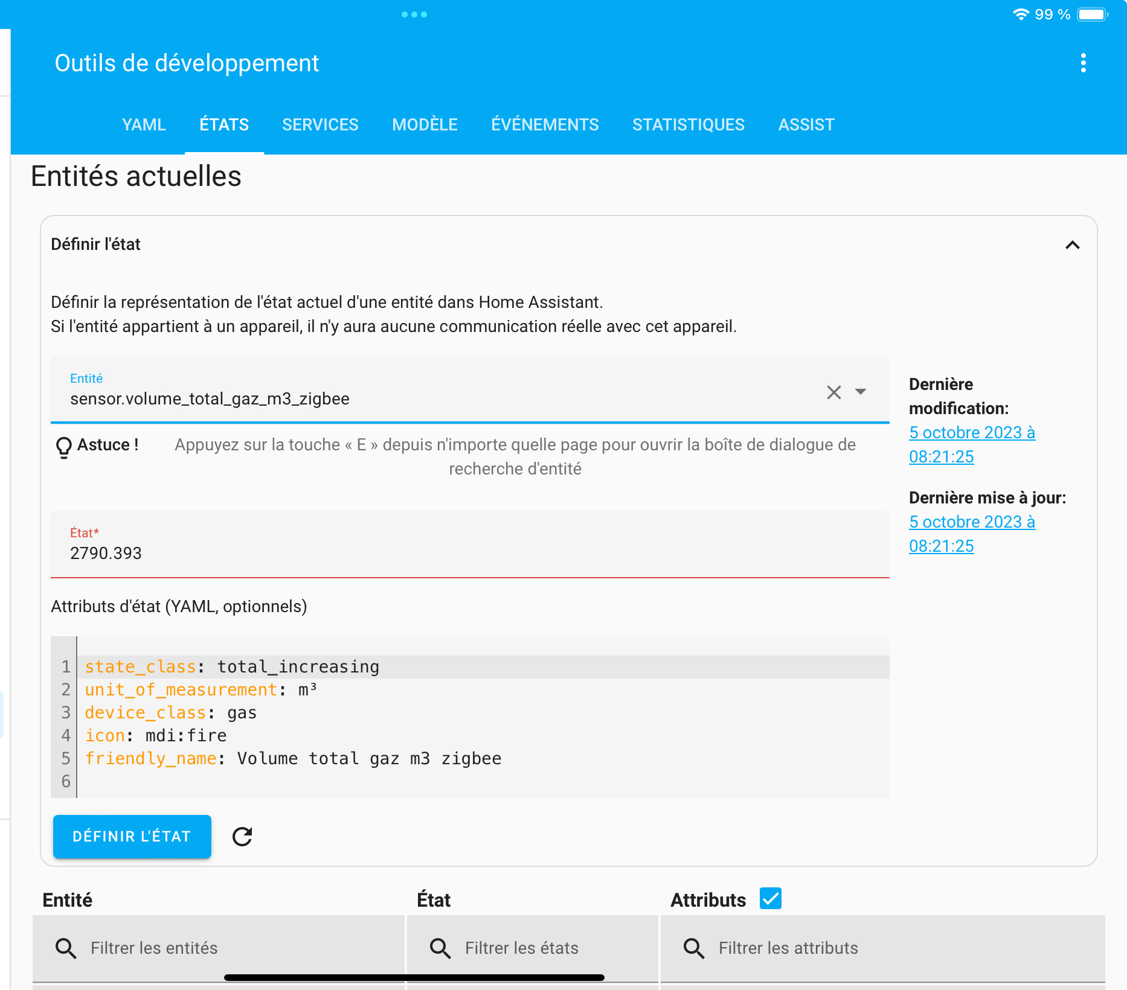Tap the three dots at top of screen

click(414, 14)
